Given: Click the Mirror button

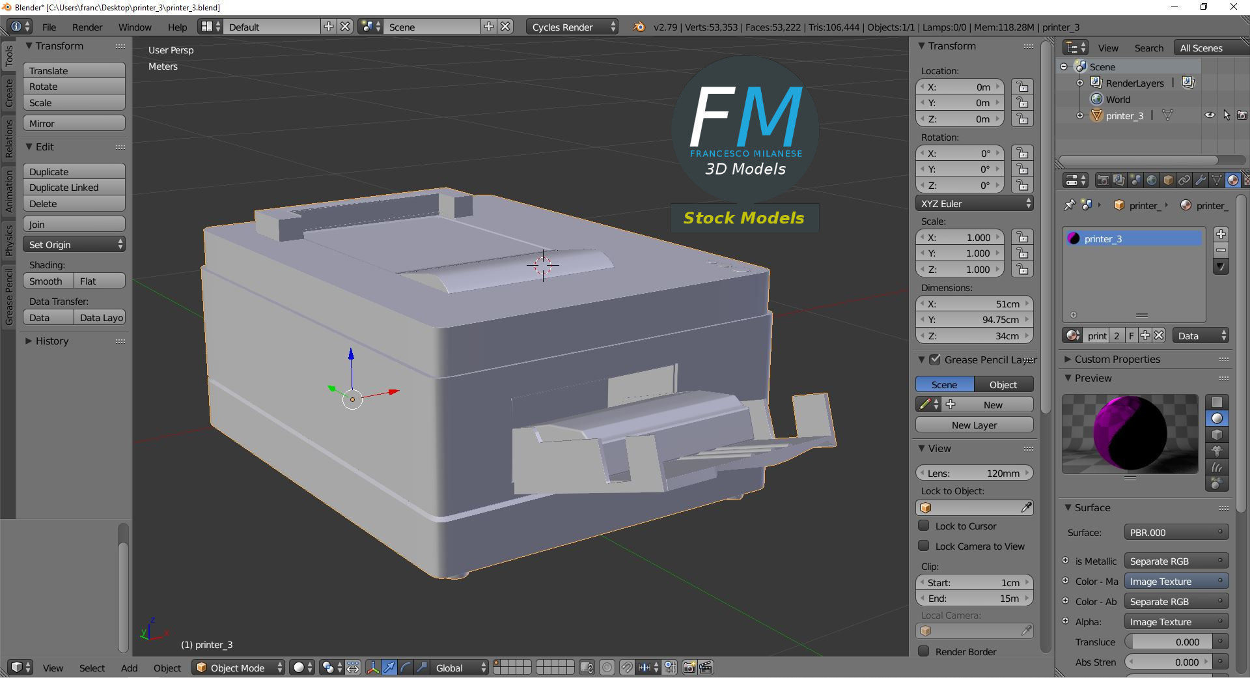Looking at the screenshot, I should [74, 123].
